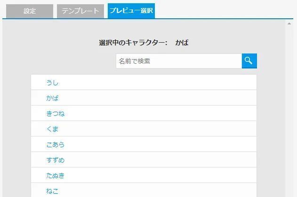Click the 選択中のキャラクター label
This screenshot has height=197, width=297.
click(133, 43)
